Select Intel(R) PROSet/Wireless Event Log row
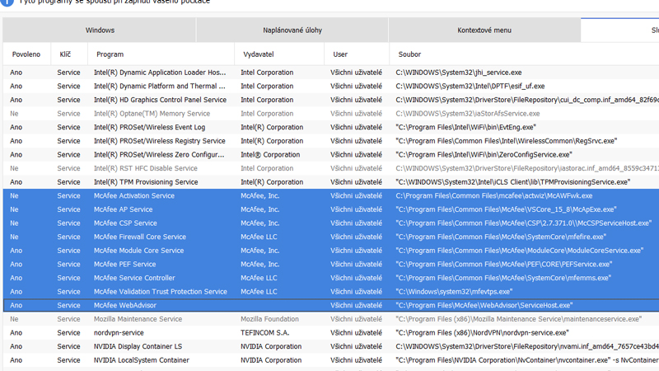 point(331,127)
